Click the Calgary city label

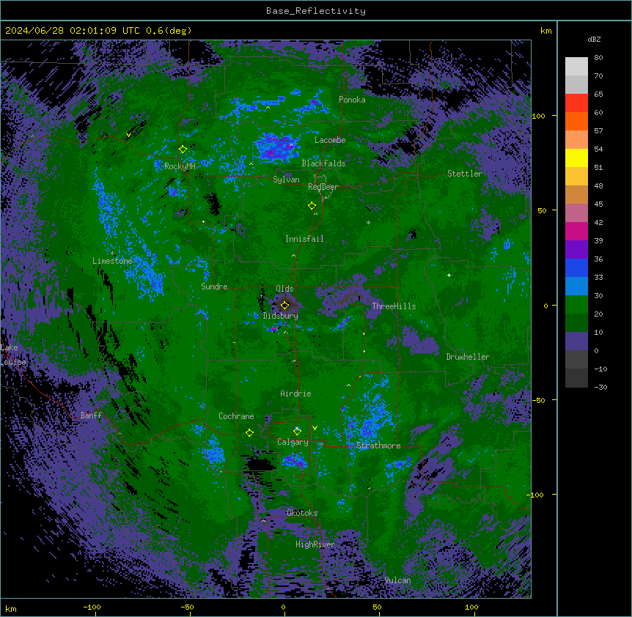tap(293, 442)
